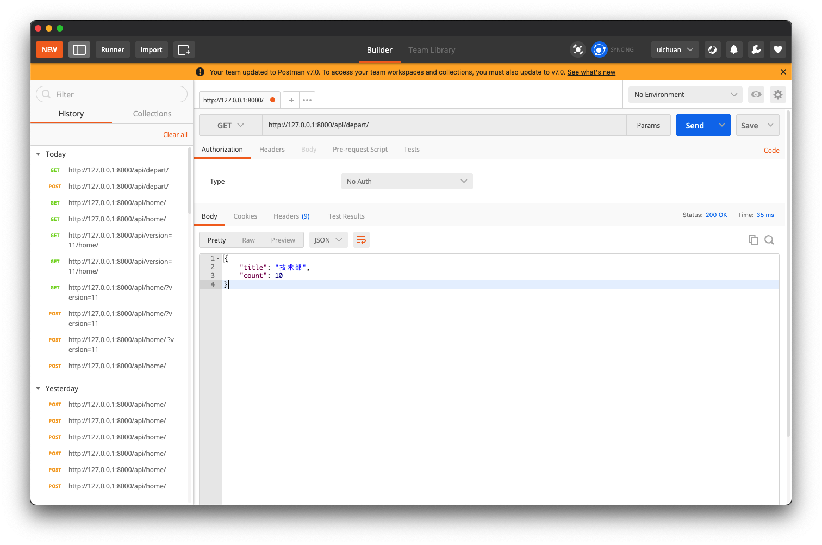Fold JSON at line 1 arrow

[219, 258]
